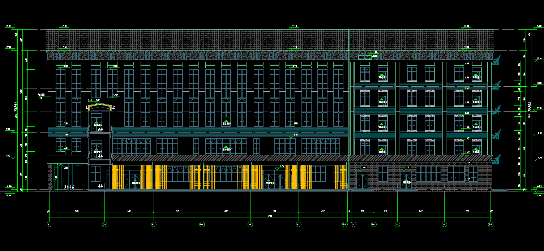Select the leader annotation text at left facade
This screenshot has width=544, height=251.
point(40,96)
